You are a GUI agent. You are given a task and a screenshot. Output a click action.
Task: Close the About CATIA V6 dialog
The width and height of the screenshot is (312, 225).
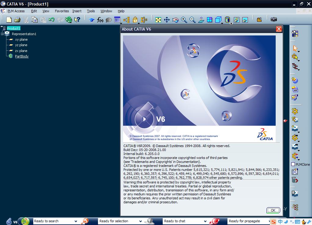click(x=279, y=29)
